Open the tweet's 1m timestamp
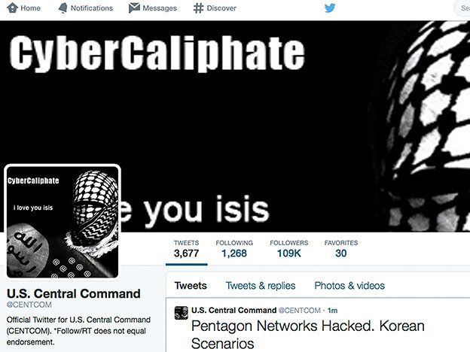 coord(332,311)
